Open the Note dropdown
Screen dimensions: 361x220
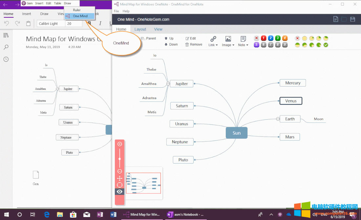coord(243,41)
